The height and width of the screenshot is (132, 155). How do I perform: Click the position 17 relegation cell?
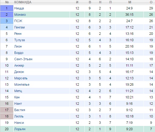7,110
